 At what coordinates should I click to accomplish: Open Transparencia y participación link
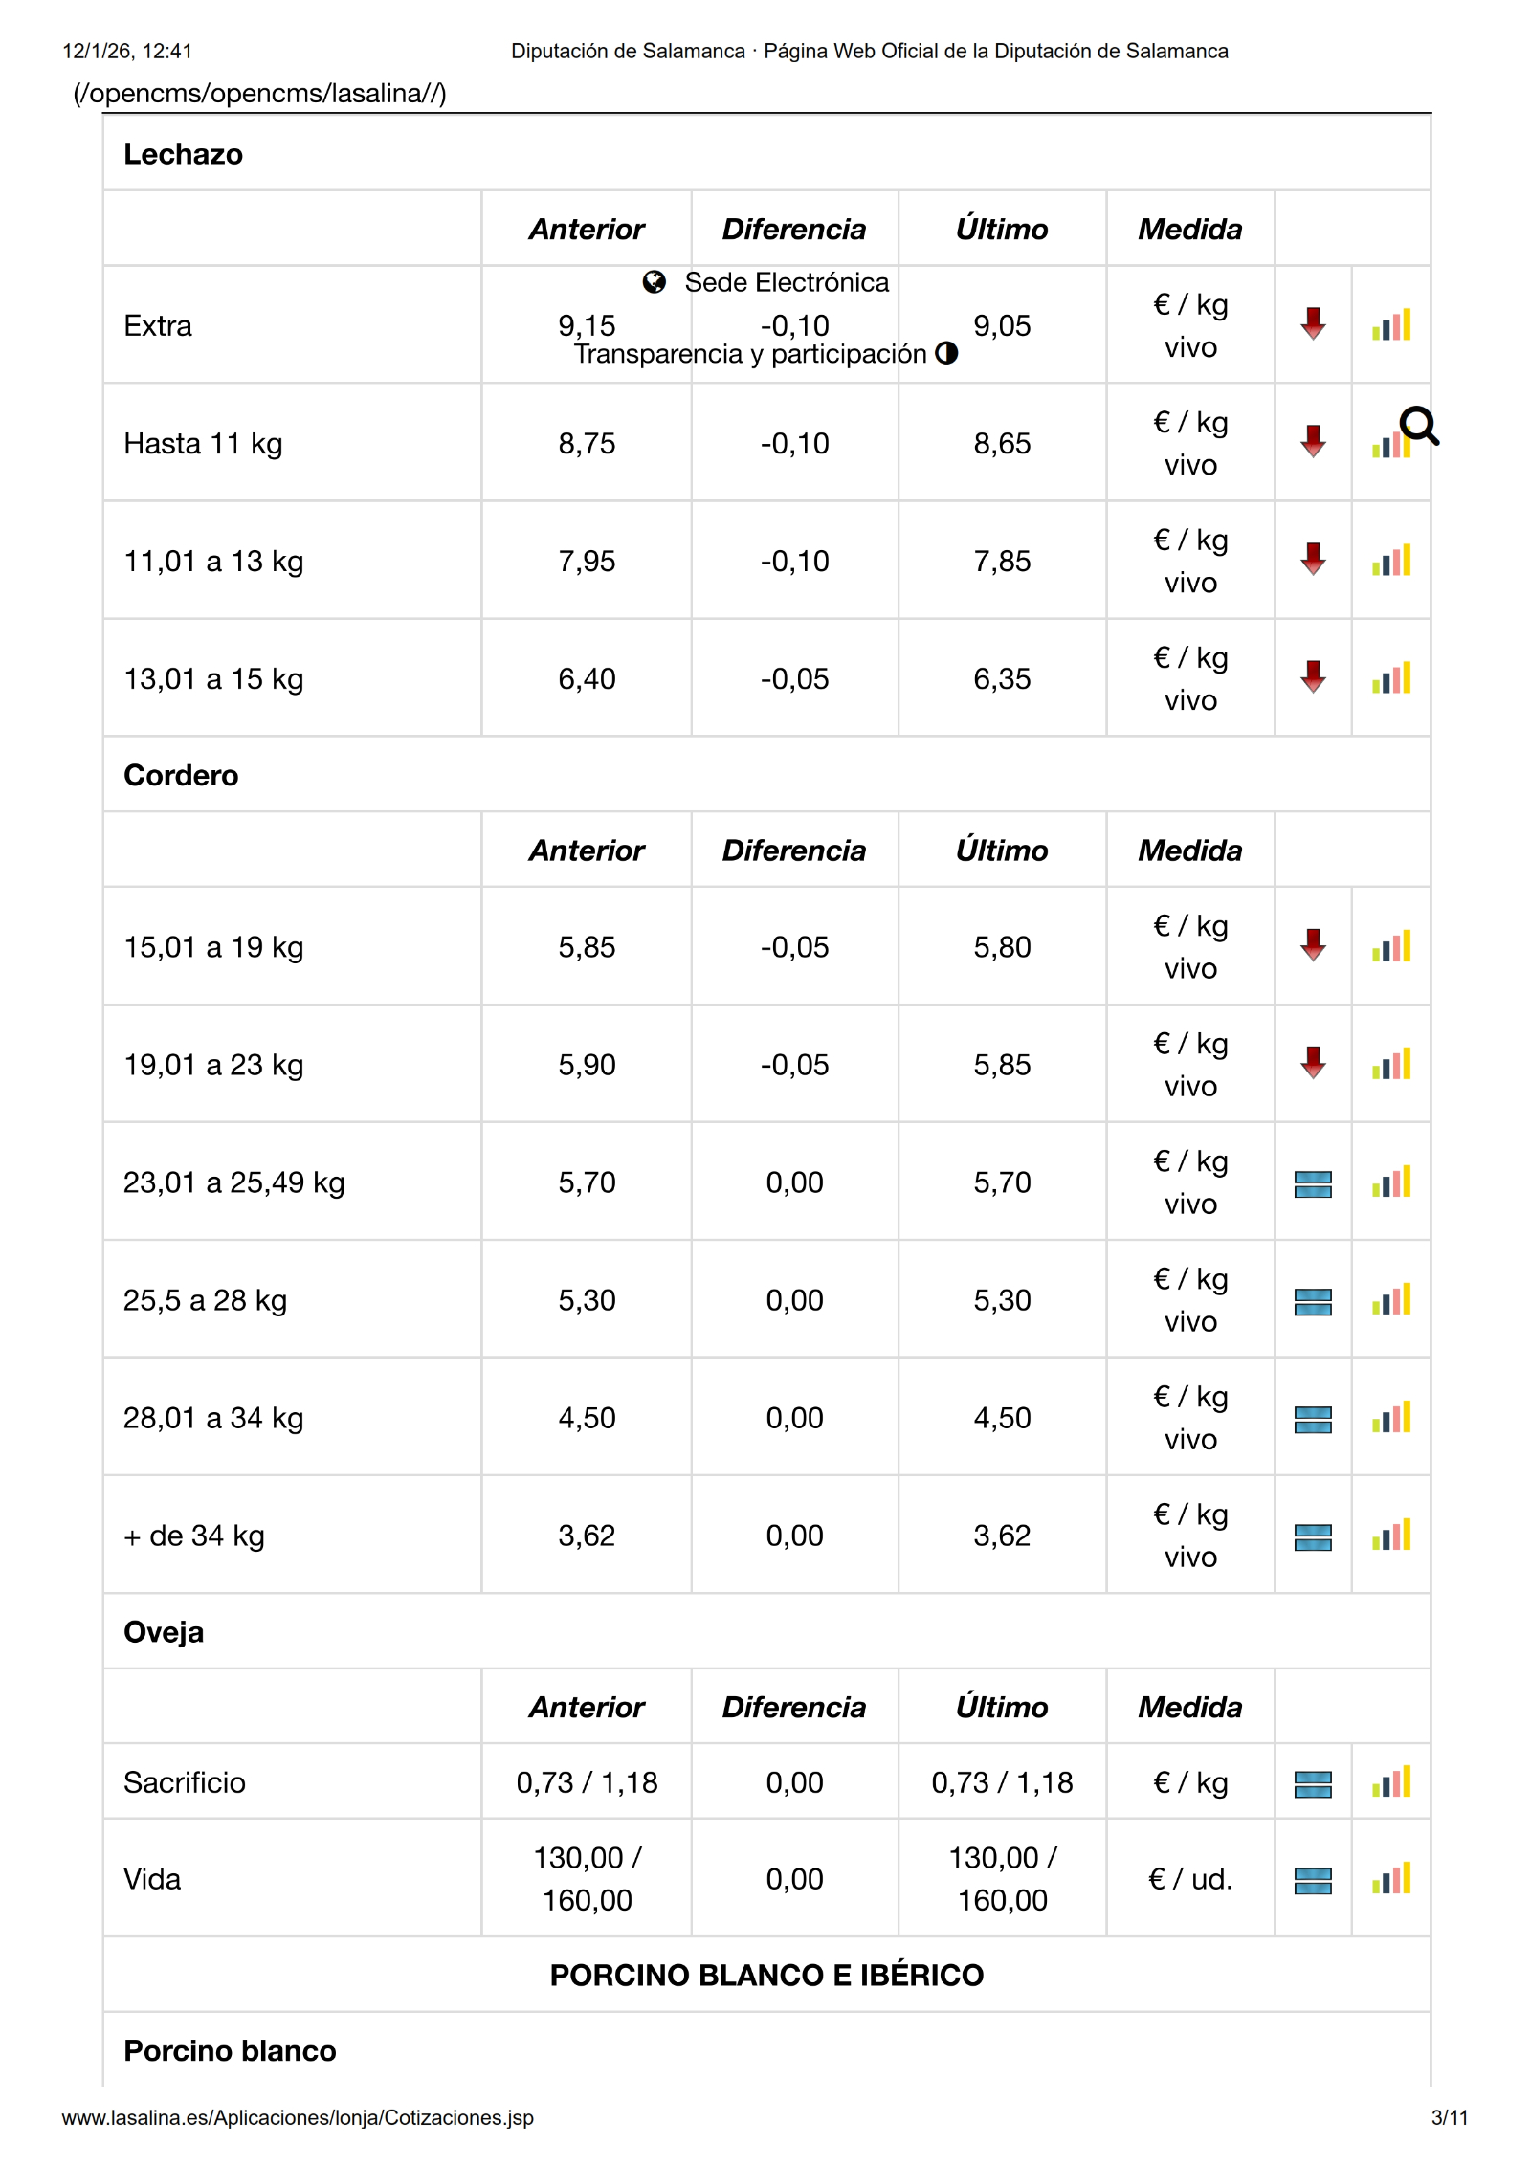pos(750,354)
